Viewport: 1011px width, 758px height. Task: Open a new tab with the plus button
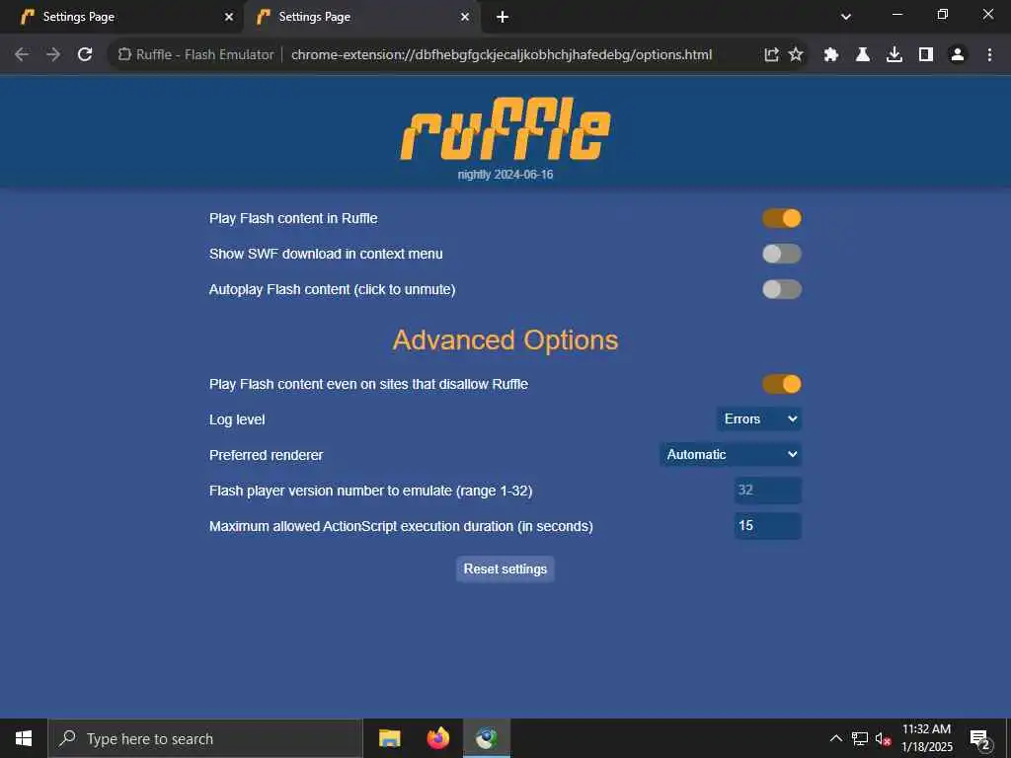point(503,18)
